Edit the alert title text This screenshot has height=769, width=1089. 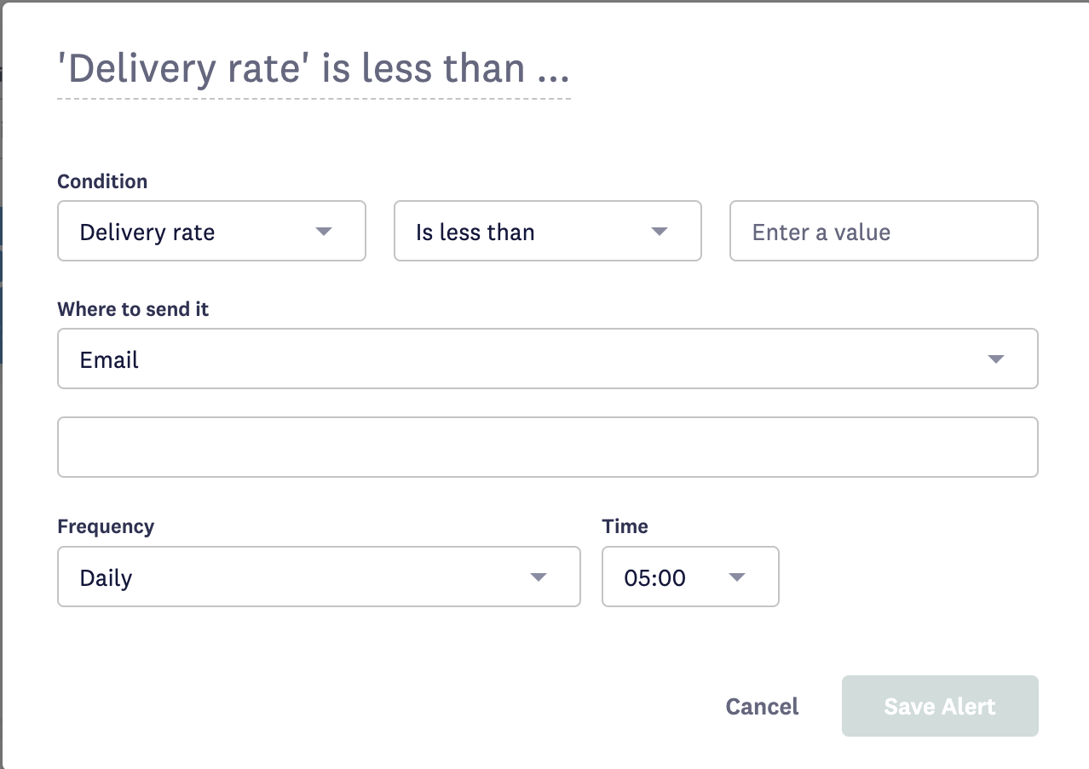pyautogui.click(x=313, y=68)
